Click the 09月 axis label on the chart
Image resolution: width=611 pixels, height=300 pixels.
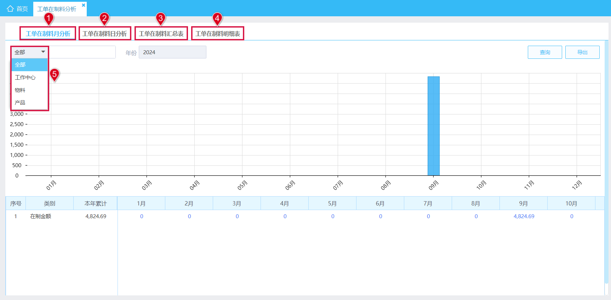[x=434, y=185]
